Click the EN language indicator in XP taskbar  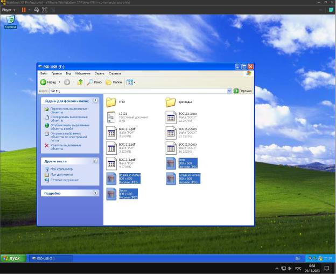[x=297, y=258]
